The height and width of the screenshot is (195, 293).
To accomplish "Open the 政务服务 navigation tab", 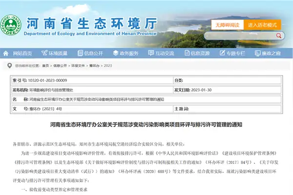I will click(x=129, y=54).
